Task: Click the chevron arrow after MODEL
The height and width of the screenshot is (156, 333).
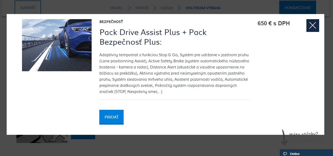Action: [x=130, y=8]
